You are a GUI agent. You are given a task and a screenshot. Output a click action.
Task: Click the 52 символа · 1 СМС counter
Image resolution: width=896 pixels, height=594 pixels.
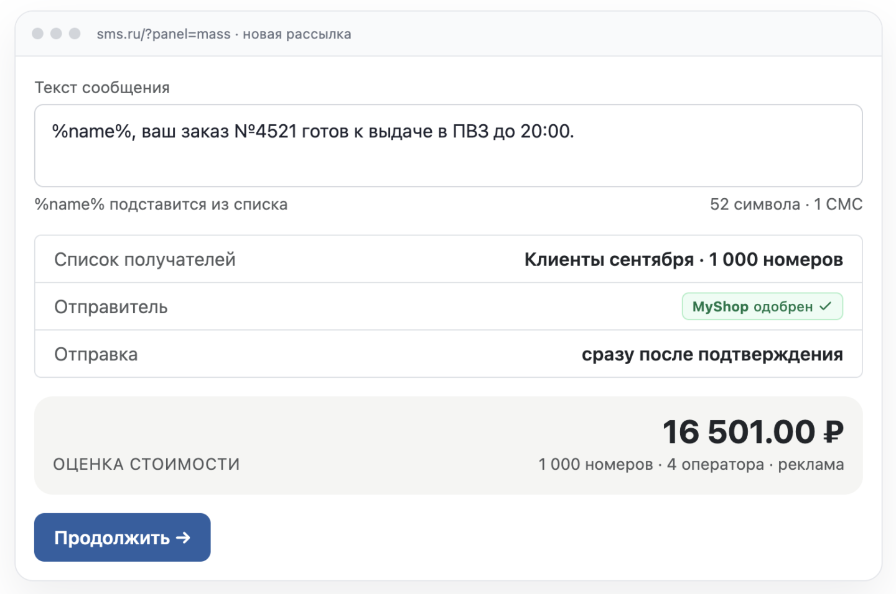tap(786, 204)
